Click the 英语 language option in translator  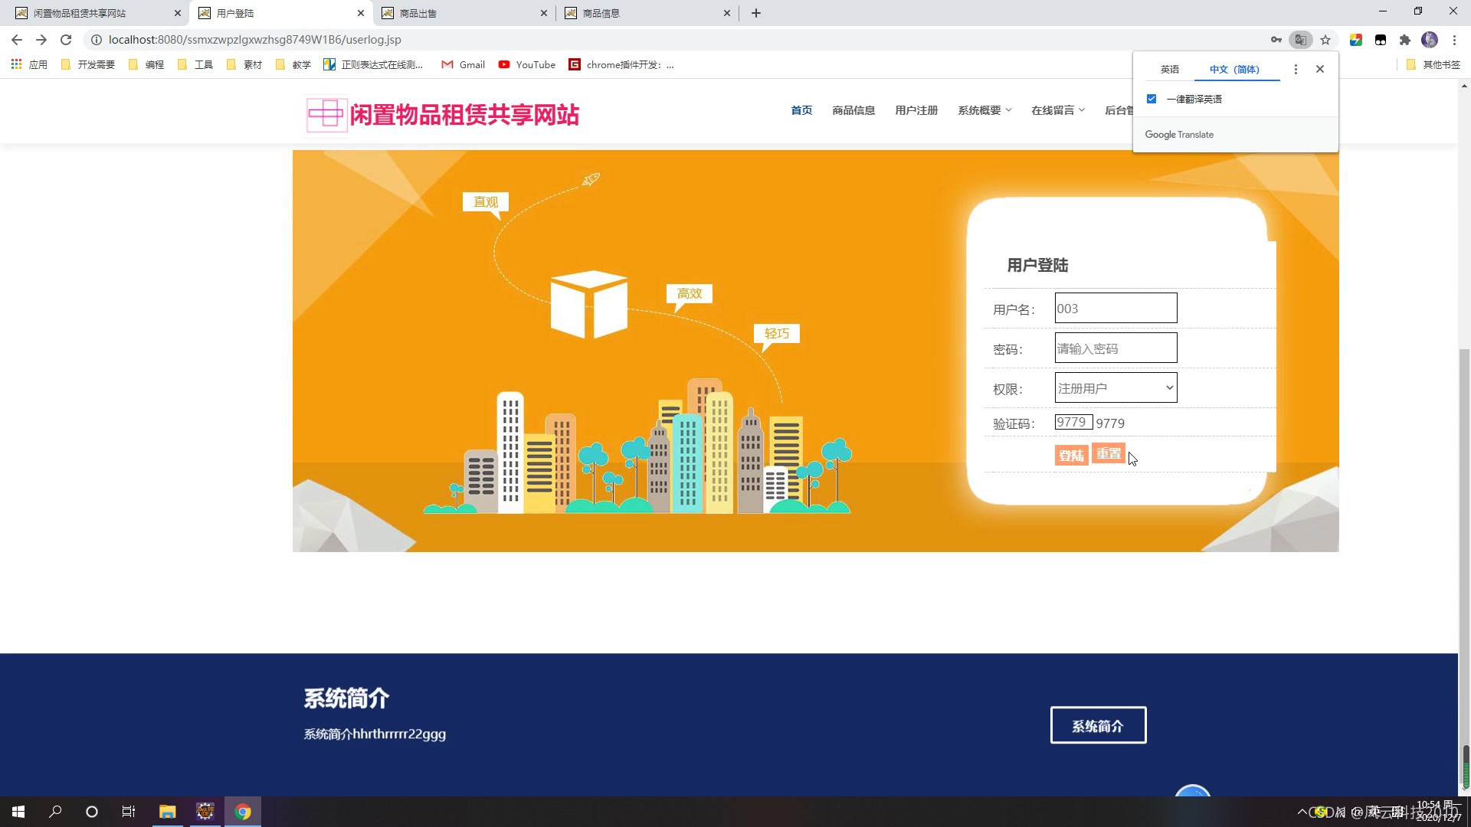(1170, 67)
